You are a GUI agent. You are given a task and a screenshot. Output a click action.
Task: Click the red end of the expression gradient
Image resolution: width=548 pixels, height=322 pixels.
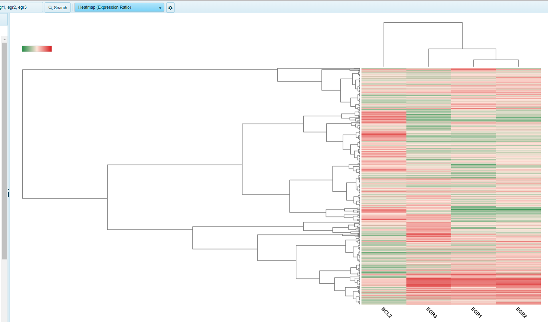pyautogui.click(x=50, y=48)
